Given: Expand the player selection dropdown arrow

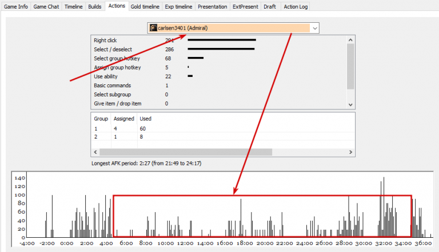Looking at the screenshot, I should click(315, 28).
